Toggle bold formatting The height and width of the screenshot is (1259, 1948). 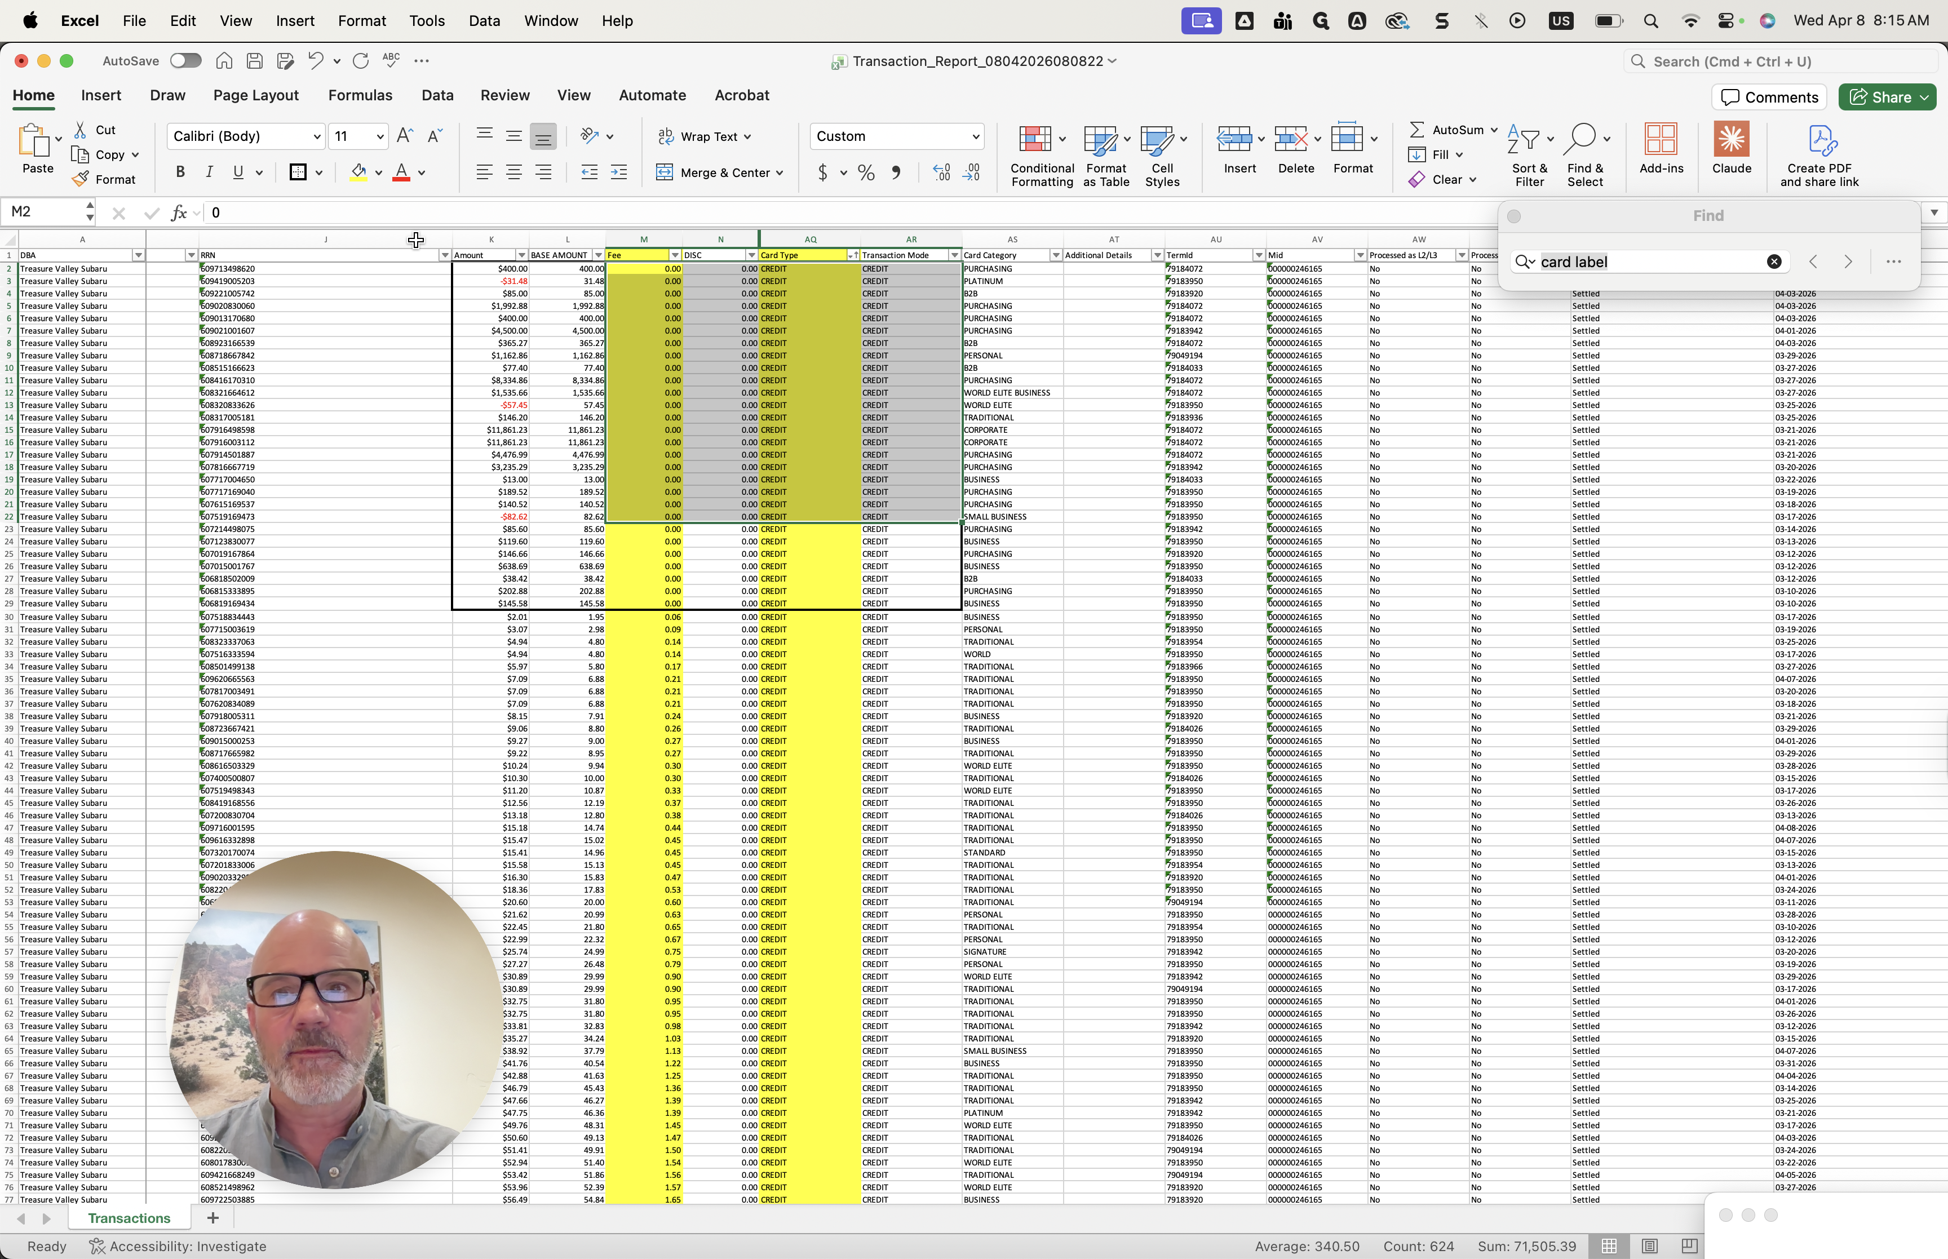[180, 172]
